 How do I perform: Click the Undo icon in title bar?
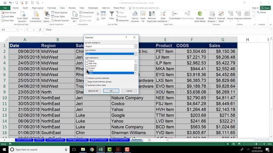(x=10, y=3)
